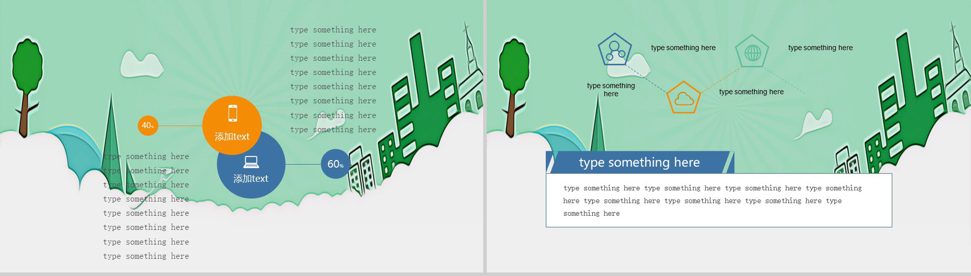Screen dimensions: 971x276
Task: Select the blue 'type something here' title banner
Action: click(x=640, y=162)
